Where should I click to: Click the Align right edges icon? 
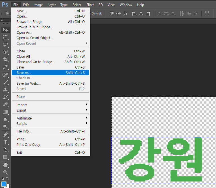[148, 14]
